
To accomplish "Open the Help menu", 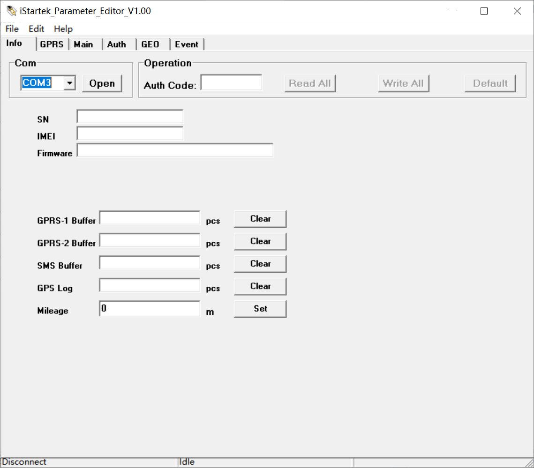I will point(63,29).
